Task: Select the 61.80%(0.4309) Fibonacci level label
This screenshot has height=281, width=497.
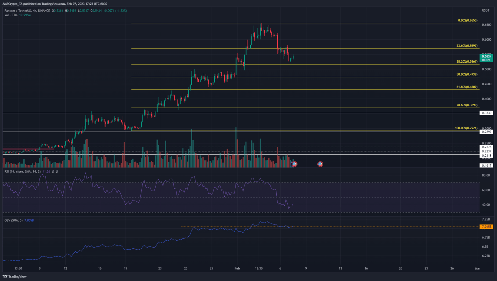Action: (x=467, y=87)
